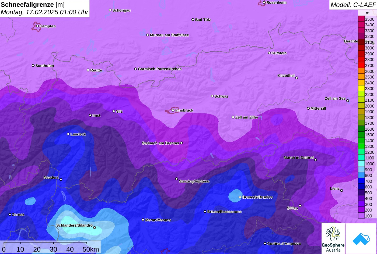This screenshot has width=377, height=254.
Task: Select the 2700 m red legend swatch
Action: pyautogui.click(x=361, y=65)
